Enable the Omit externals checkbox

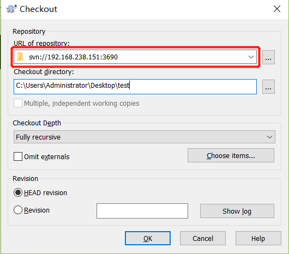(x=18, y=156)
